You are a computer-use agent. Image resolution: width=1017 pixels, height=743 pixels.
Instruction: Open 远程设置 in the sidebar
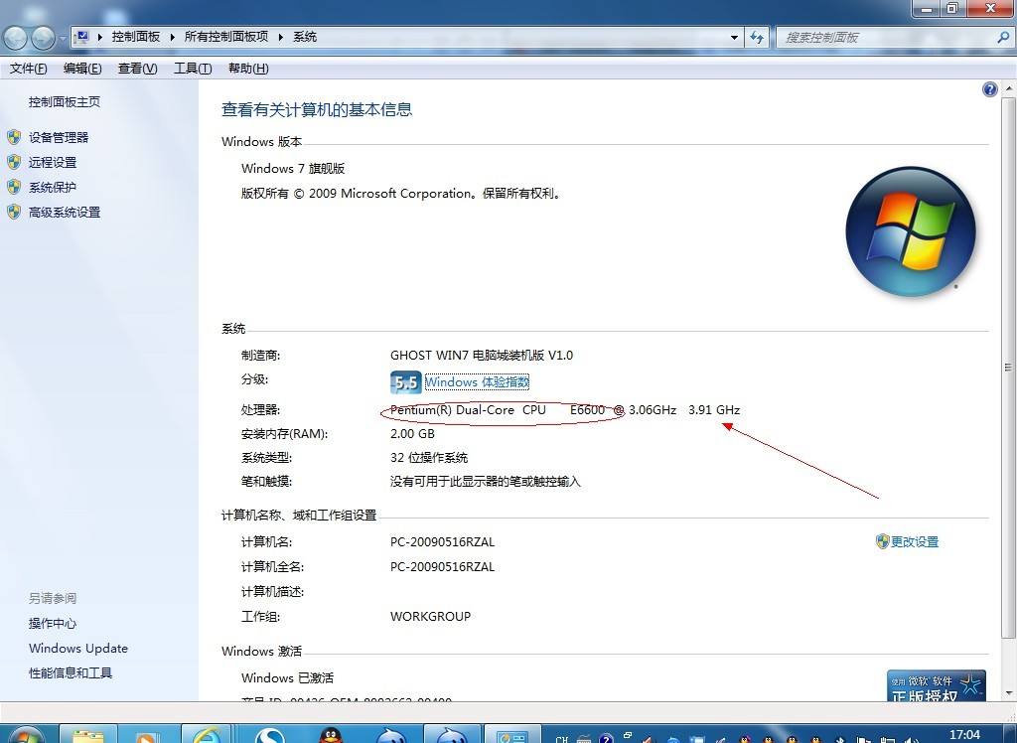(x=53, y=162)
